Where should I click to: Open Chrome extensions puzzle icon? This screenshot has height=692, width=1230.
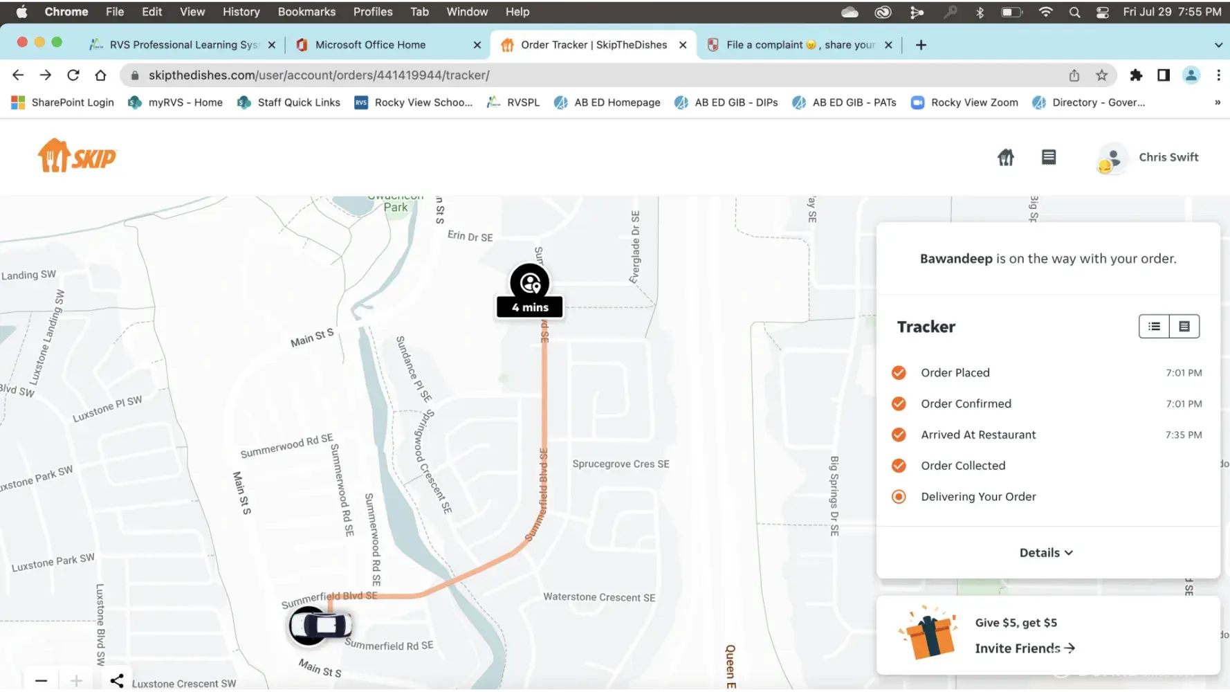1135,75
